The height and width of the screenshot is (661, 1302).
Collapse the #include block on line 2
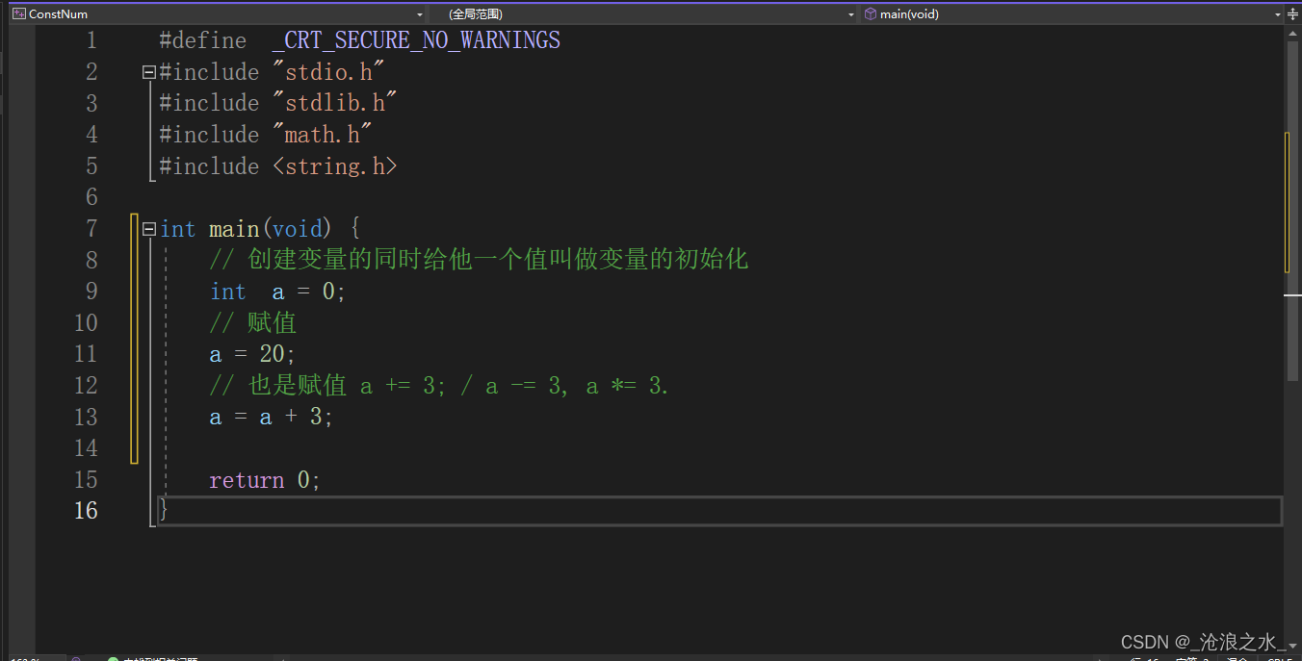point(148,72)
